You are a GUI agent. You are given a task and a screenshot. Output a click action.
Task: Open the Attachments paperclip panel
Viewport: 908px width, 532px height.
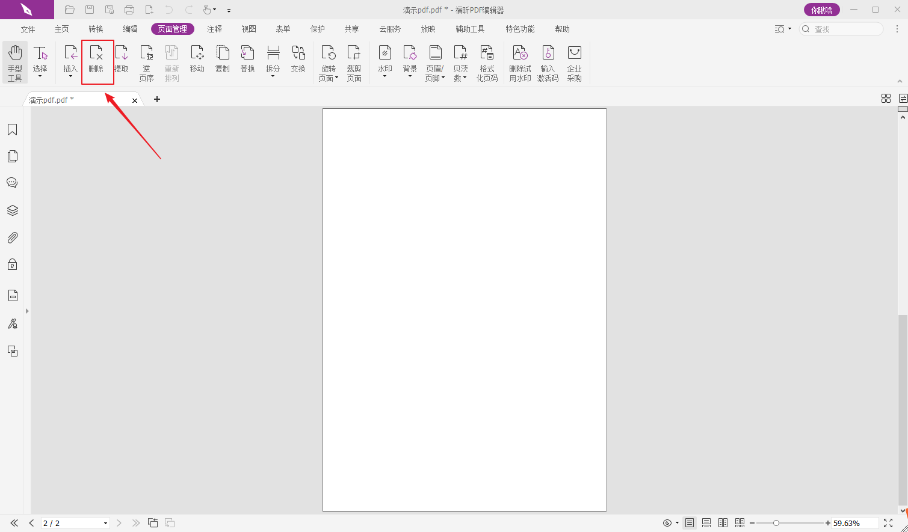(x=12, y=238)
